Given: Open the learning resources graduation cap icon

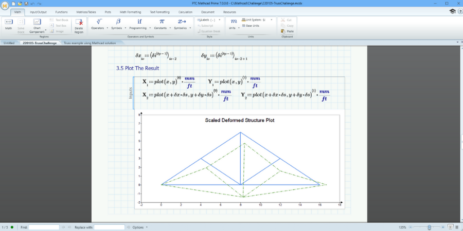Looking at the screenshot, I should point(452,11).
